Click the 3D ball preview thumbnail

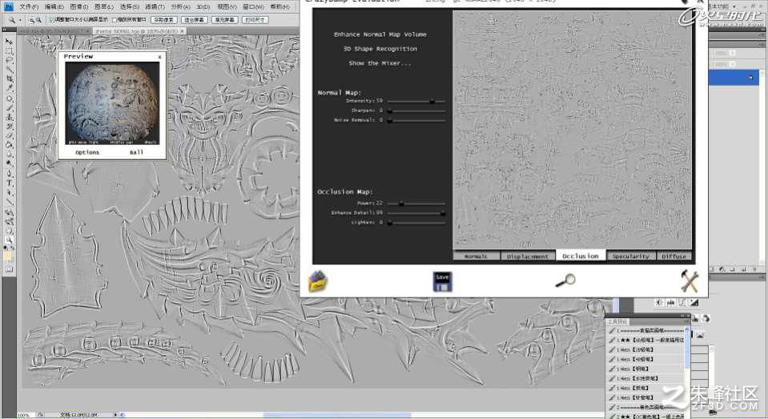click(112, 104)
